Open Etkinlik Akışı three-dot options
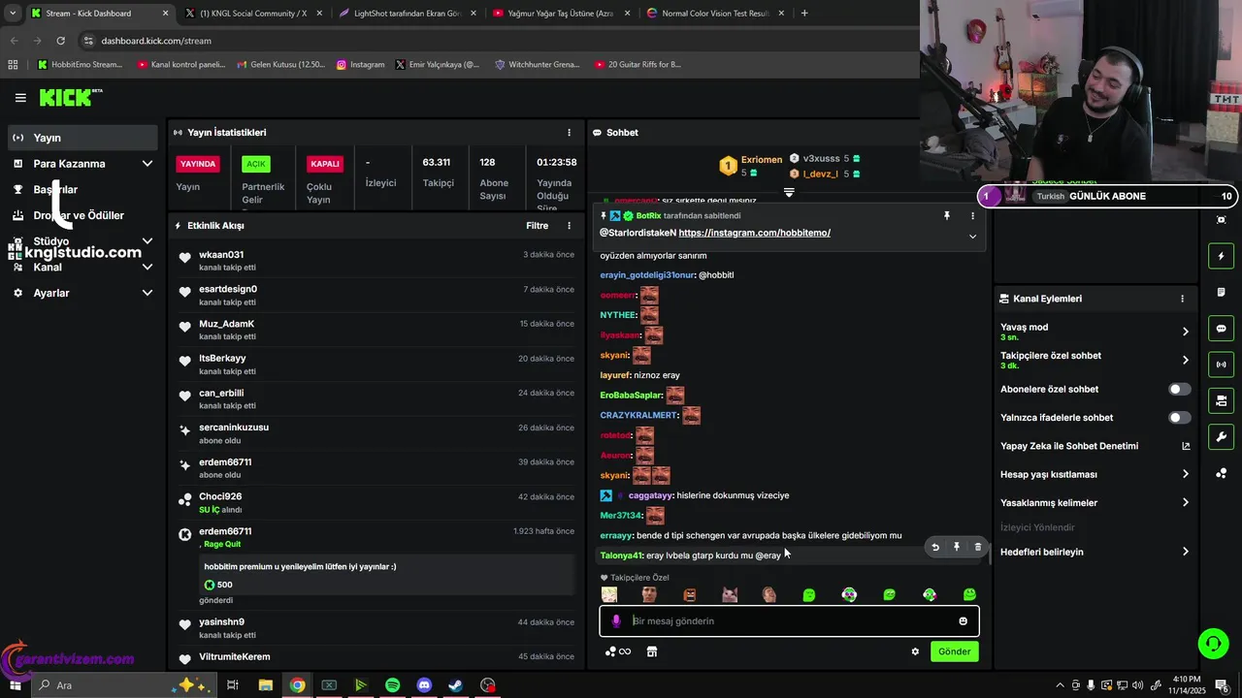This screenshot has height=698, width=1242. coord(570,226)
